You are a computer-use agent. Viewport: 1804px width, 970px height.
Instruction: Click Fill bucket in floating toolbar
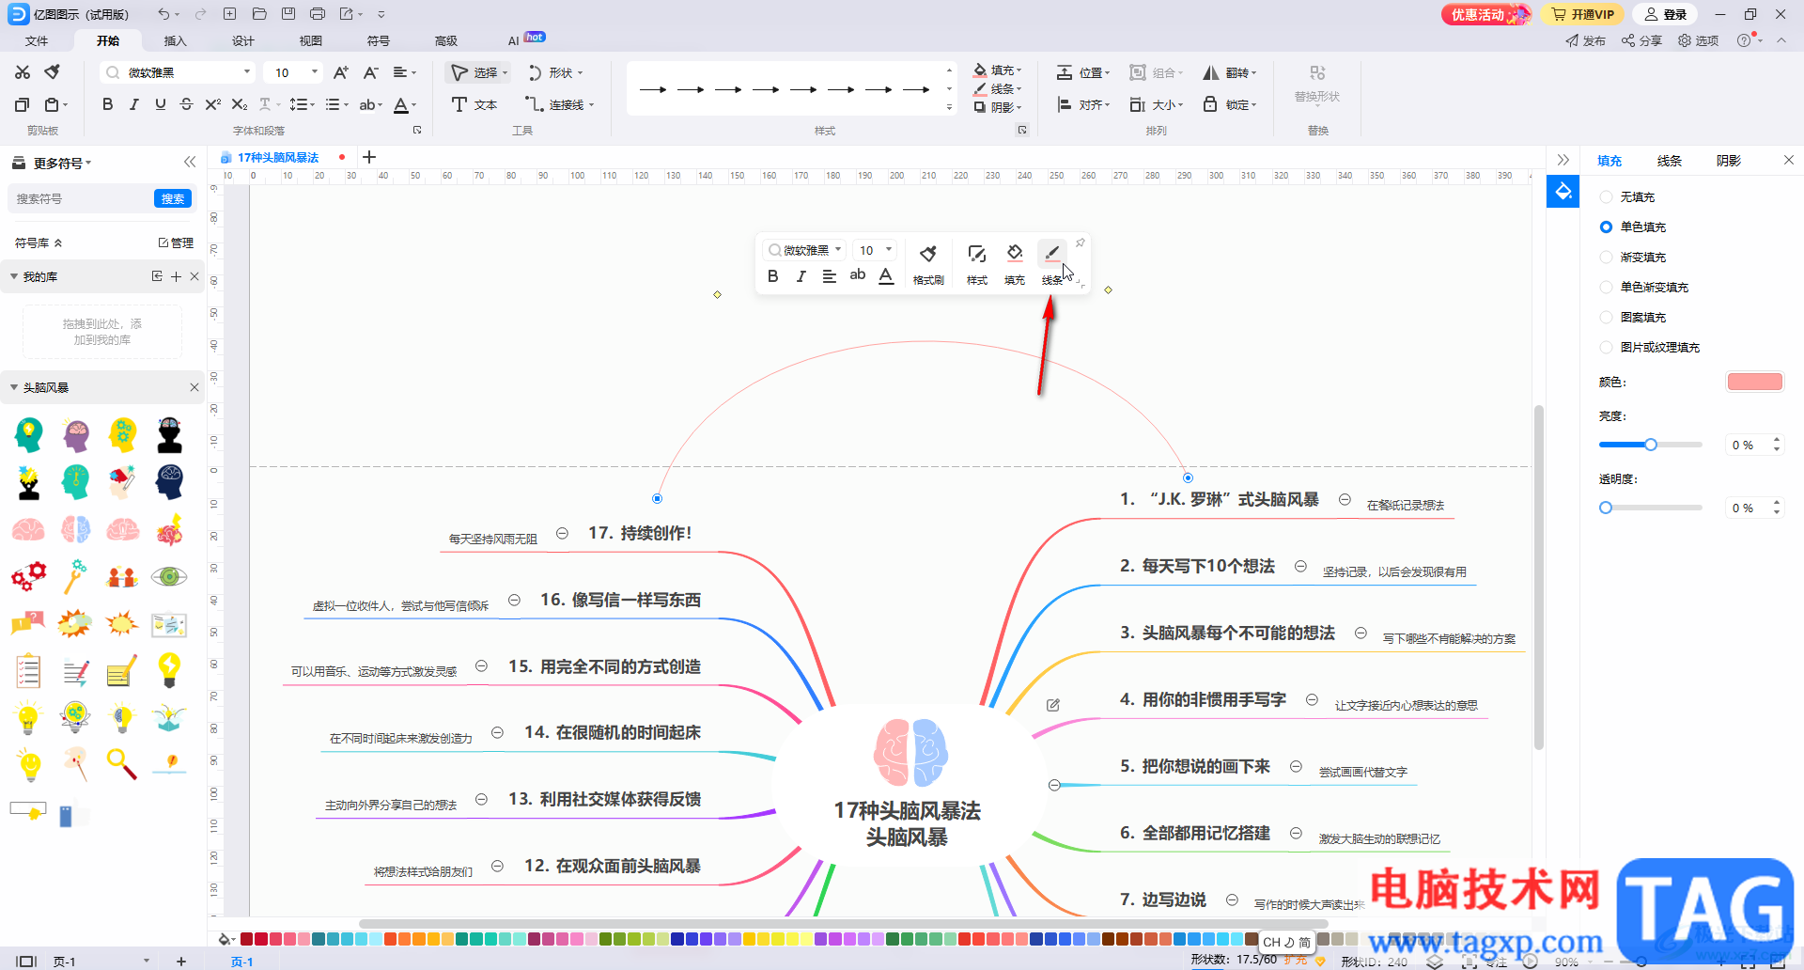1015,263
